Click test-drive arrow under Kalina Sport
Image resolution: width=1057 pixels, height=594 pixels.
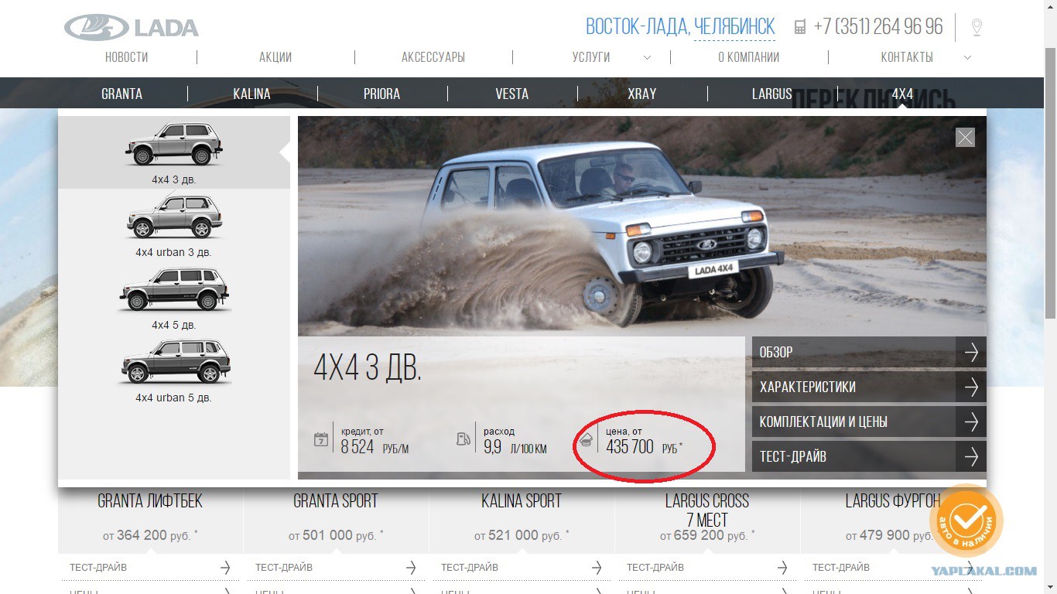597,568
